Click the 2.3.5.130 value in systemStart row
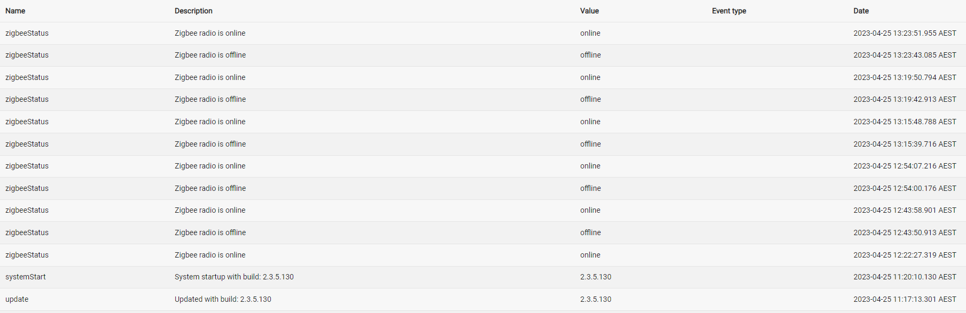Image resolution: width=966 pixels, height=313 pixels. coord(596,277)
